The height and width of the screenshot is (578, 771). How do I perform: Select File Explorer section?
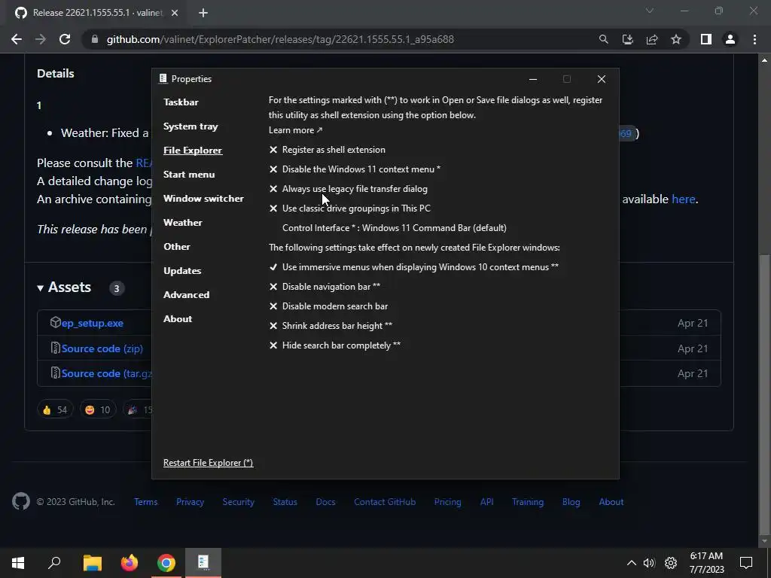pyautogui.click(x=193, y=151)
